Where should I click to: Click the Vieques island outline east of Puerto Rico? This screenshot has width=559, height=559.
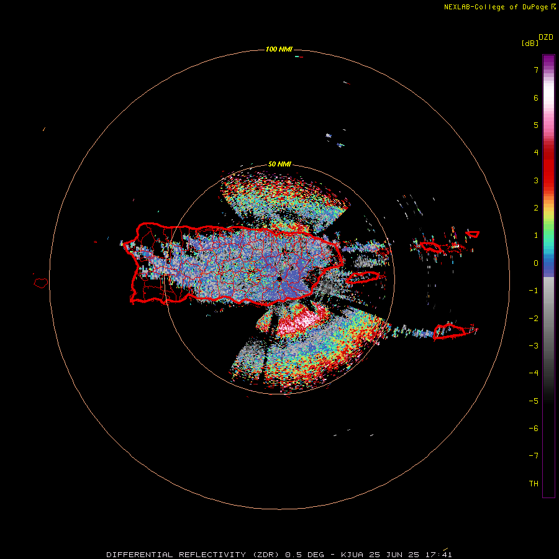[363, 277]
